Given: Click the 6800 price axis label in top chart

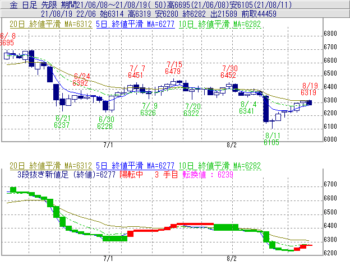Looking at the screenshot, I should (330, 34).
